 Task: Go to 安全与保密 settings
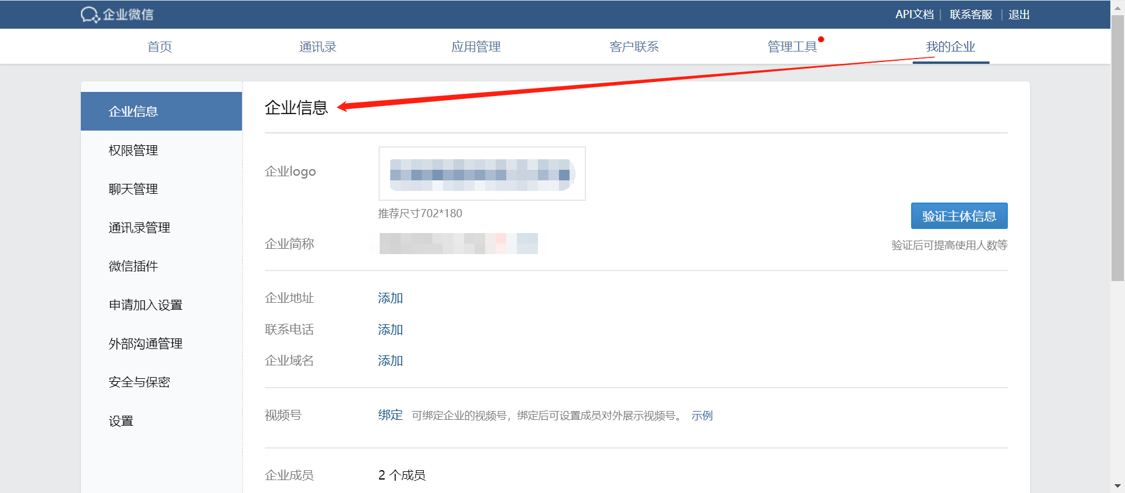click(139, 382)
